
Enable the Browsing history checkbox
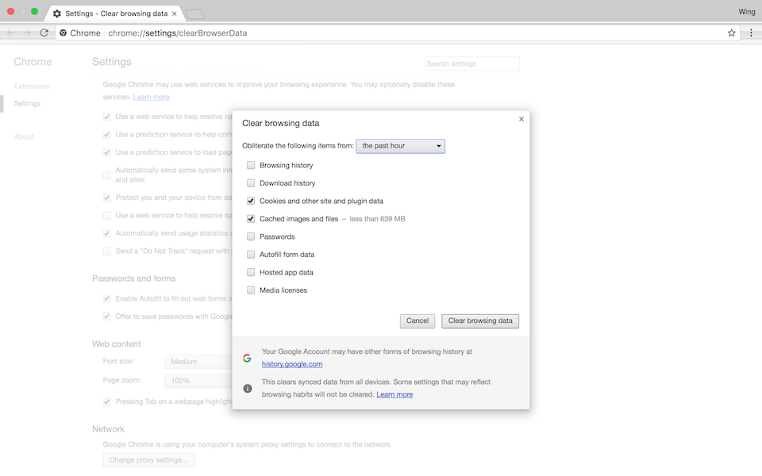(x=251, y=166)
